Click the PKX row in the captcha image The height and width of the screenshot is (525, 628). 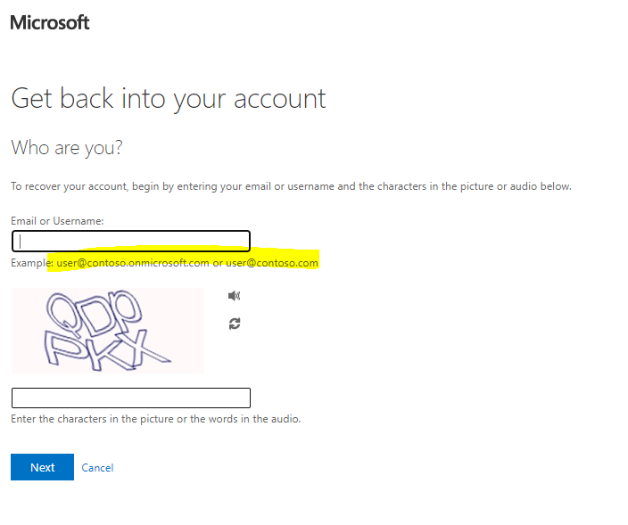[x=106, y=349]
